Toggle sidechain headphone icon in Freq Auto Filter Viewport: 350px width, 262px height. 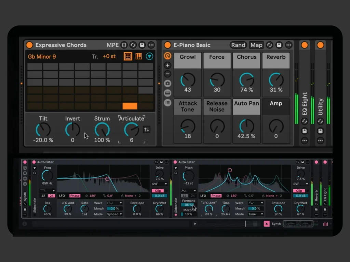[35, 173]
